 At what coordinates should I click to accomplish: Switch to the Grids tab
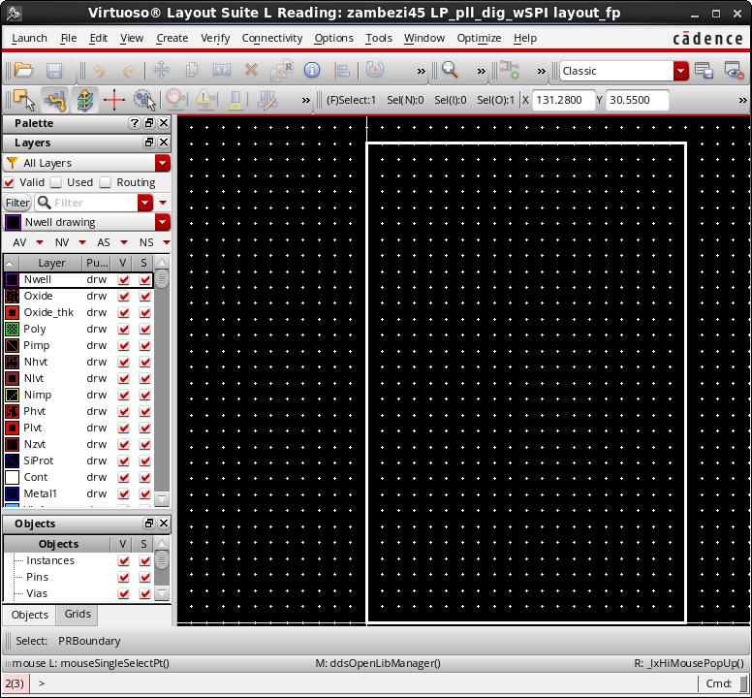[79, 615]
